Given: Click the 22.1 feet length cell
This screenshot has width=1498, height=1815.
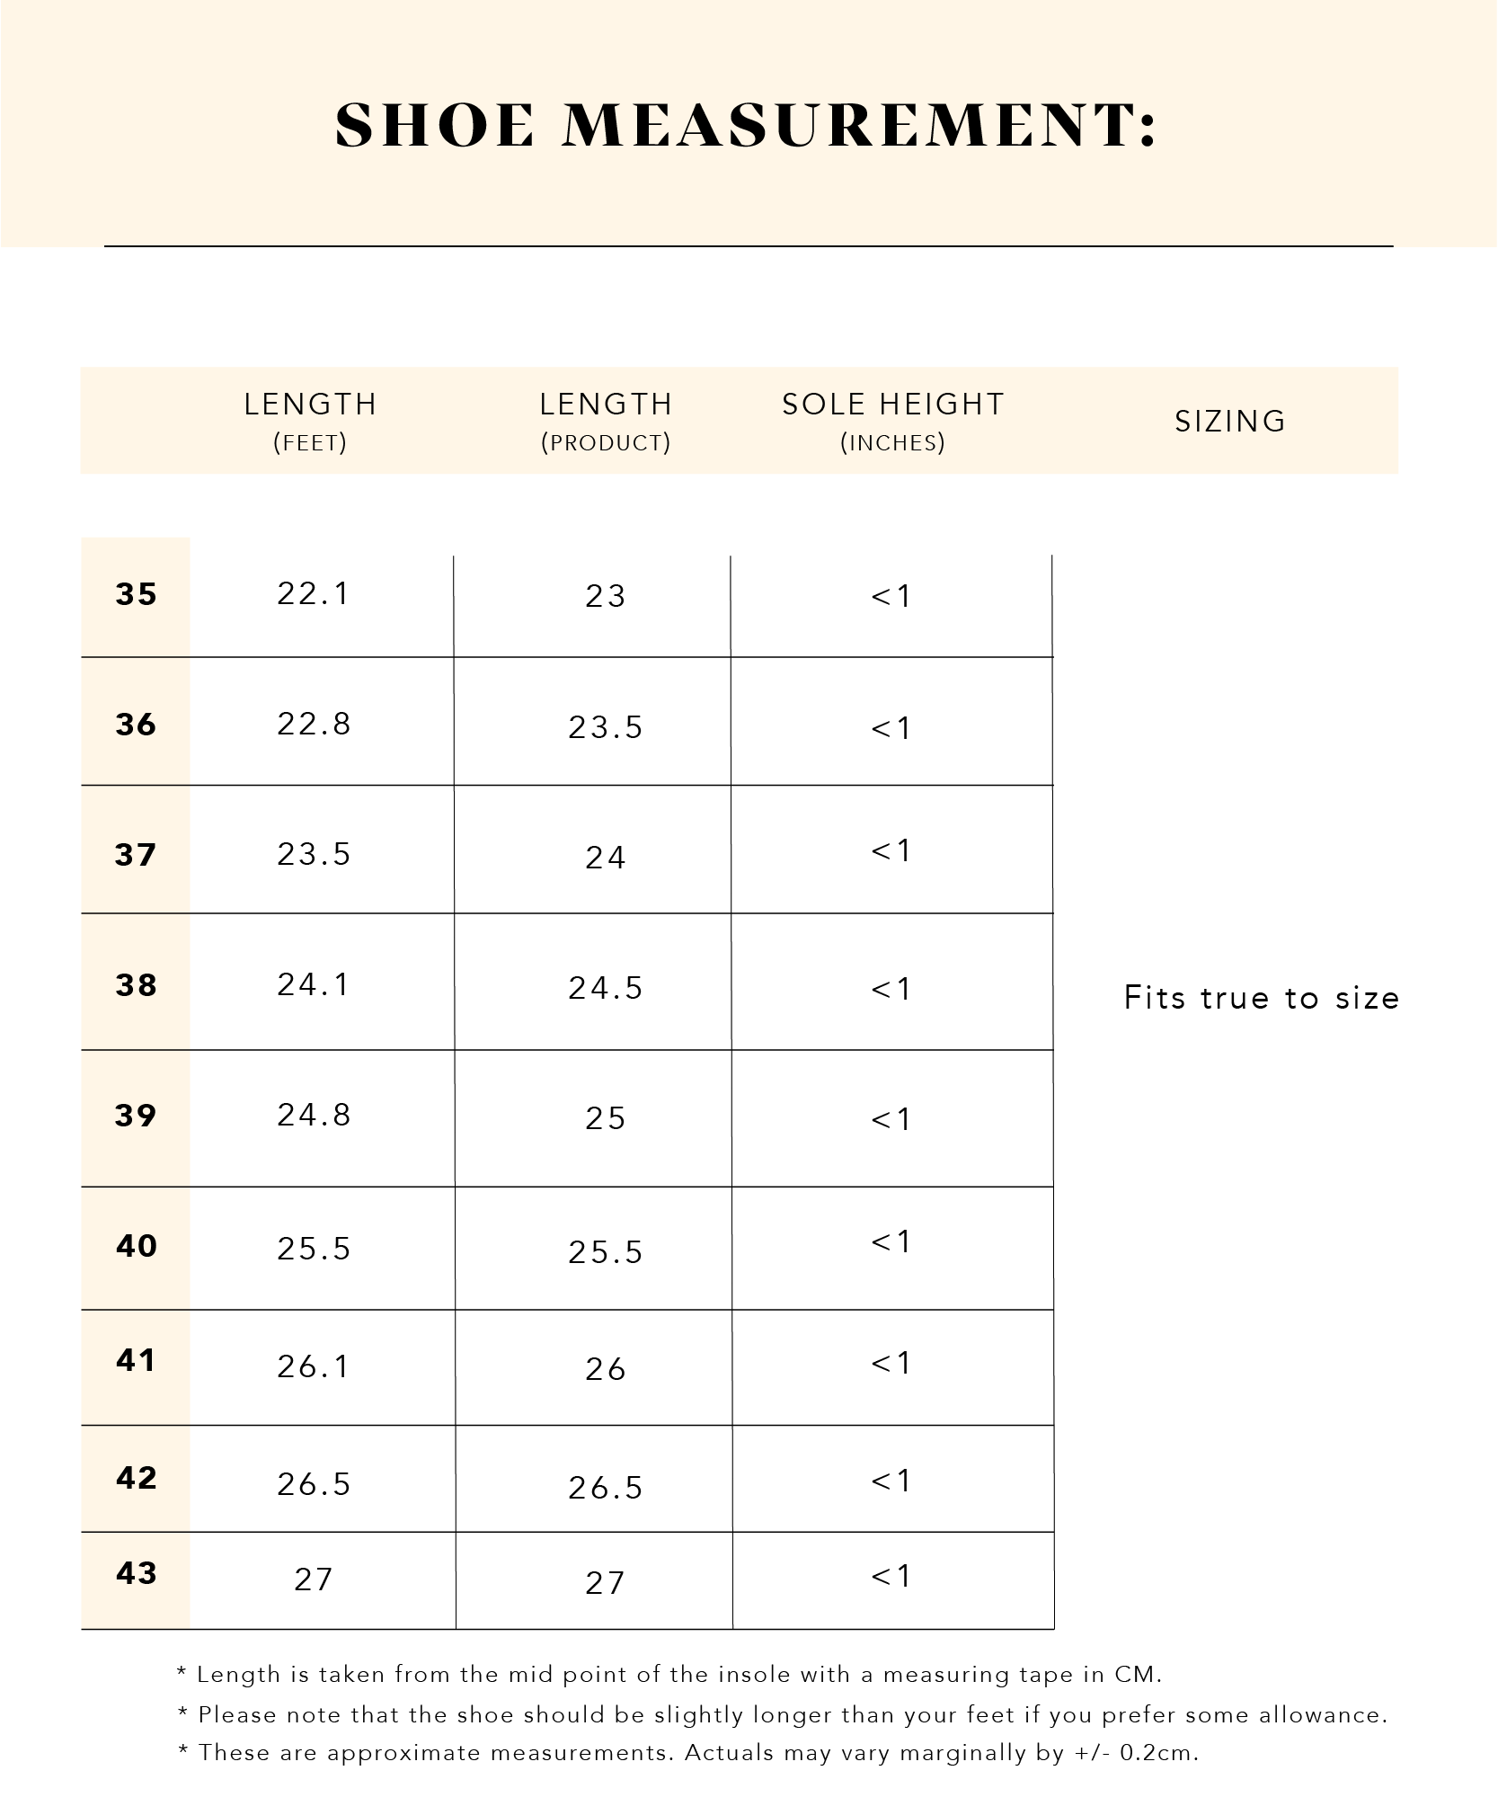Looking at the screenshot, I should [x=313, y=593].
